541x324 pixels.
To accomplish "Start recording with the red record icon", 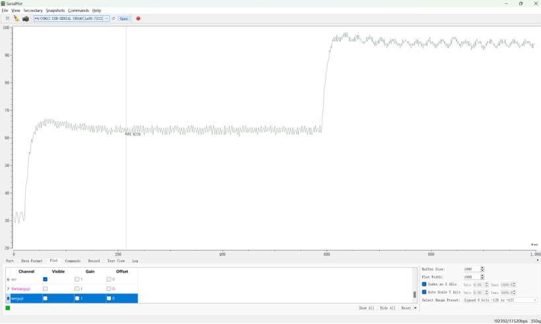I will (x=138, y=18).
